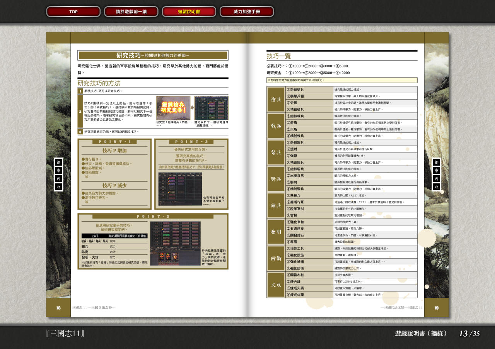The image size is (495, 349).
Task: Click the ④精銳槍兵 skill row
Action: tap(351, 109)
